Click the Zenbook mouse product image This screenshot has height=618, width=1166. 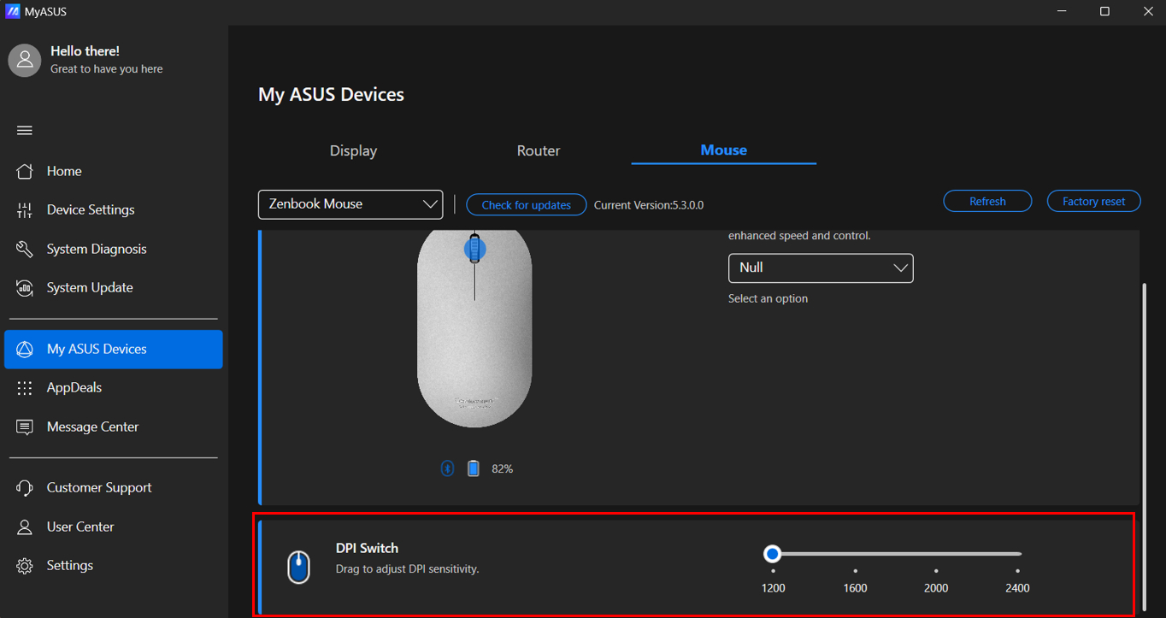[x=474, y=328]
